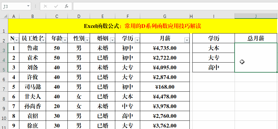Click the name cell 甘夫人
The height and width of the screenshot is (129, 278).
(33, 96)
